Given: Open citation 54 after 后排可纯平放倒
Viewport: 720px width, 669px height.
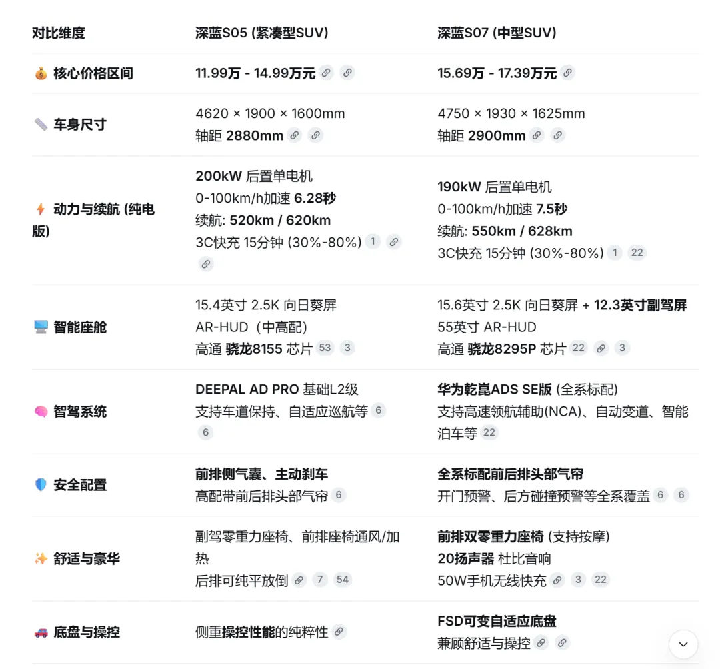Looking at the screenshot, I should 343,580.
